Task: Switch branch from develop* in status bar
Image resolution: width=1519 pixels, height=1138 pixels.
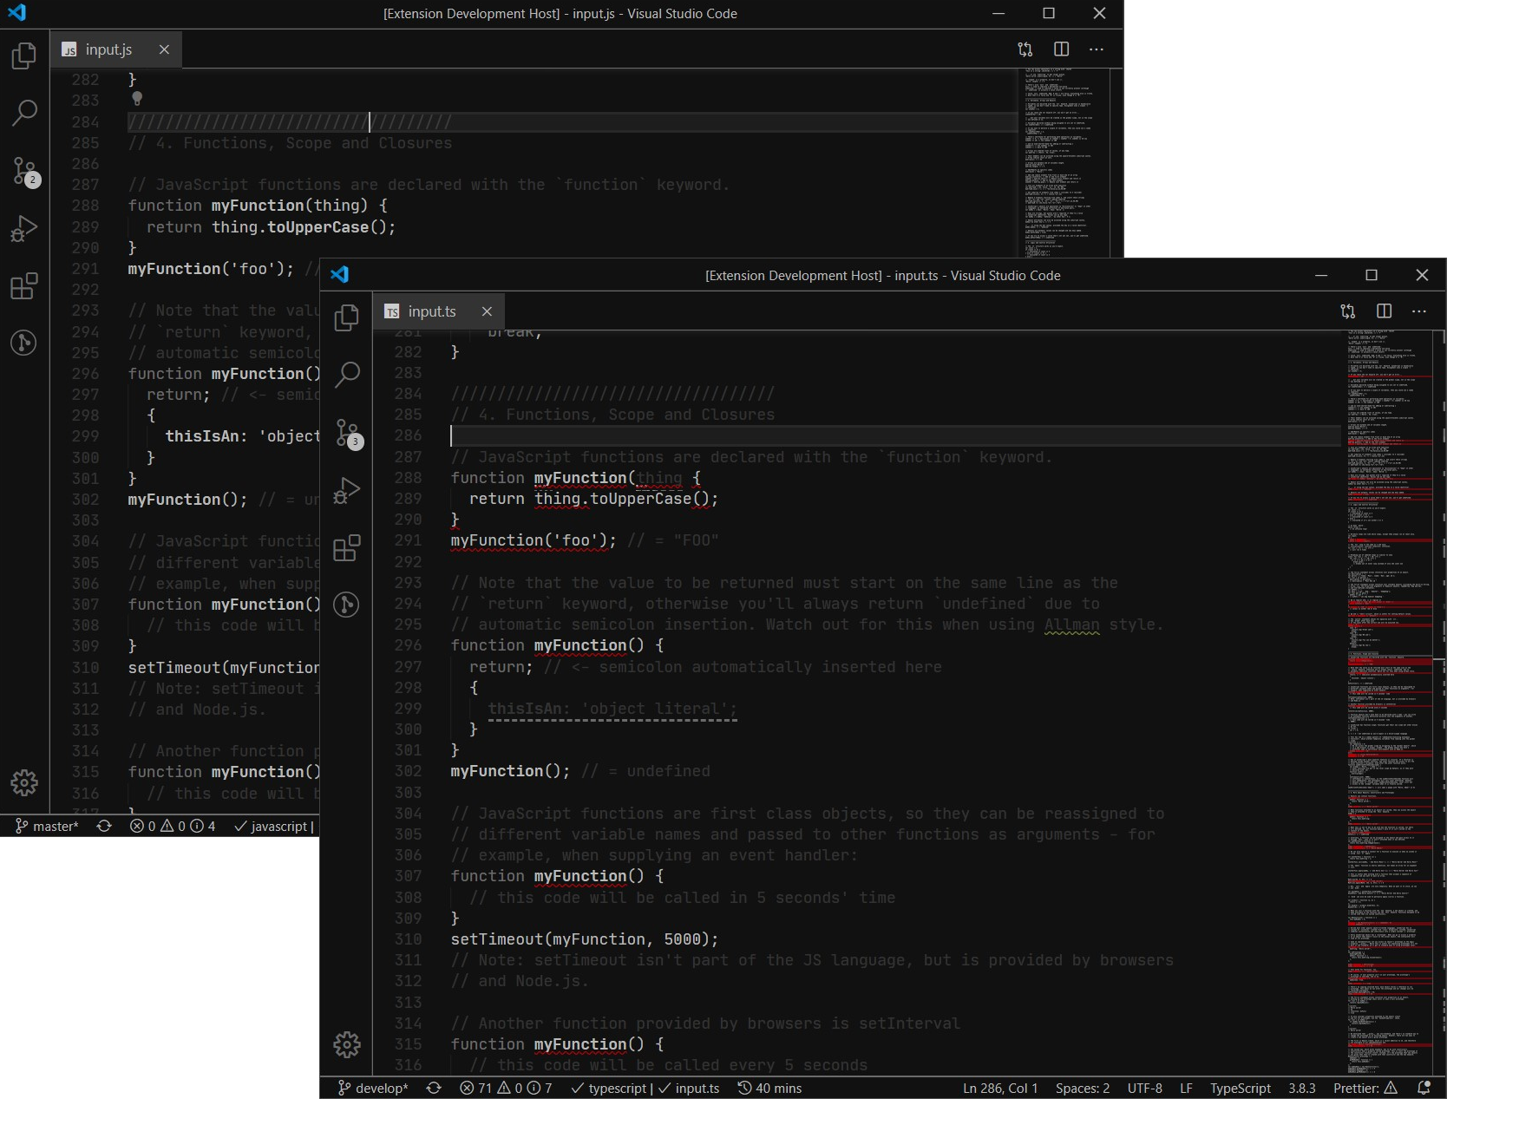Action: coord(373,1088)
